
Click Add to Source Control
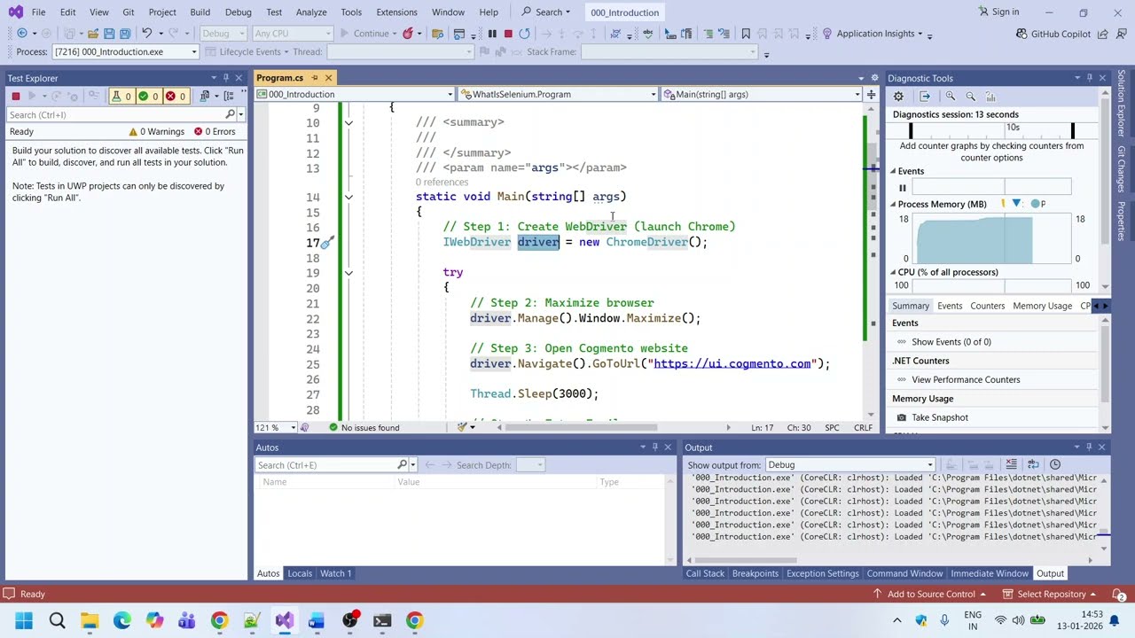pos(930,594)
